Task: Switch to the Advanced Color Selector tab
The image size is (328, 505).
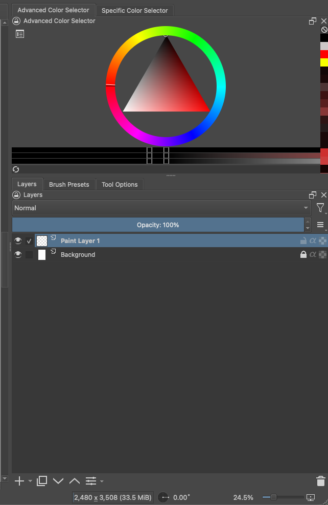Action: click(x=53, y=10)
